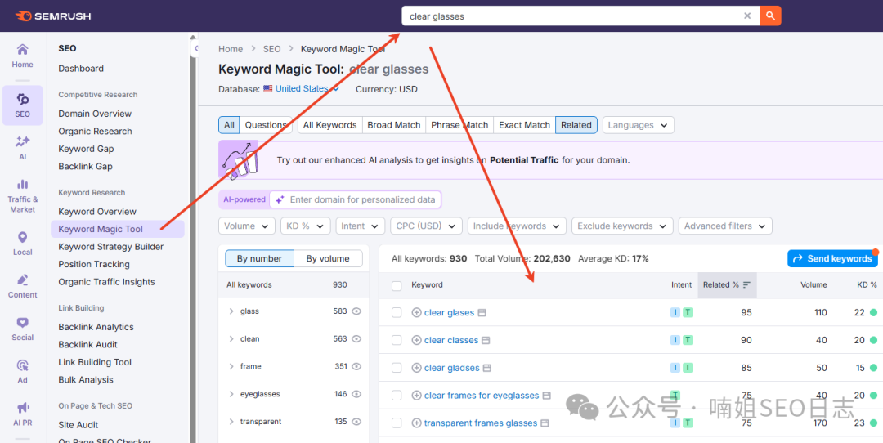
Task: Open SERP view icon for 'clear classes'
Action: [x=486, y=340]
